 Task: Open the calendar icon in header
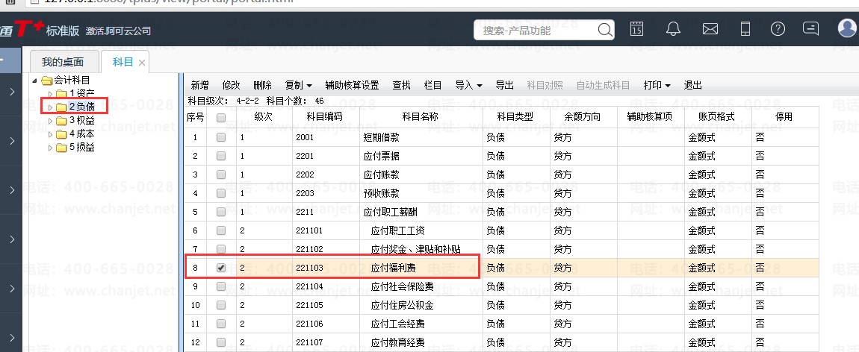click(x=636, y=29)
